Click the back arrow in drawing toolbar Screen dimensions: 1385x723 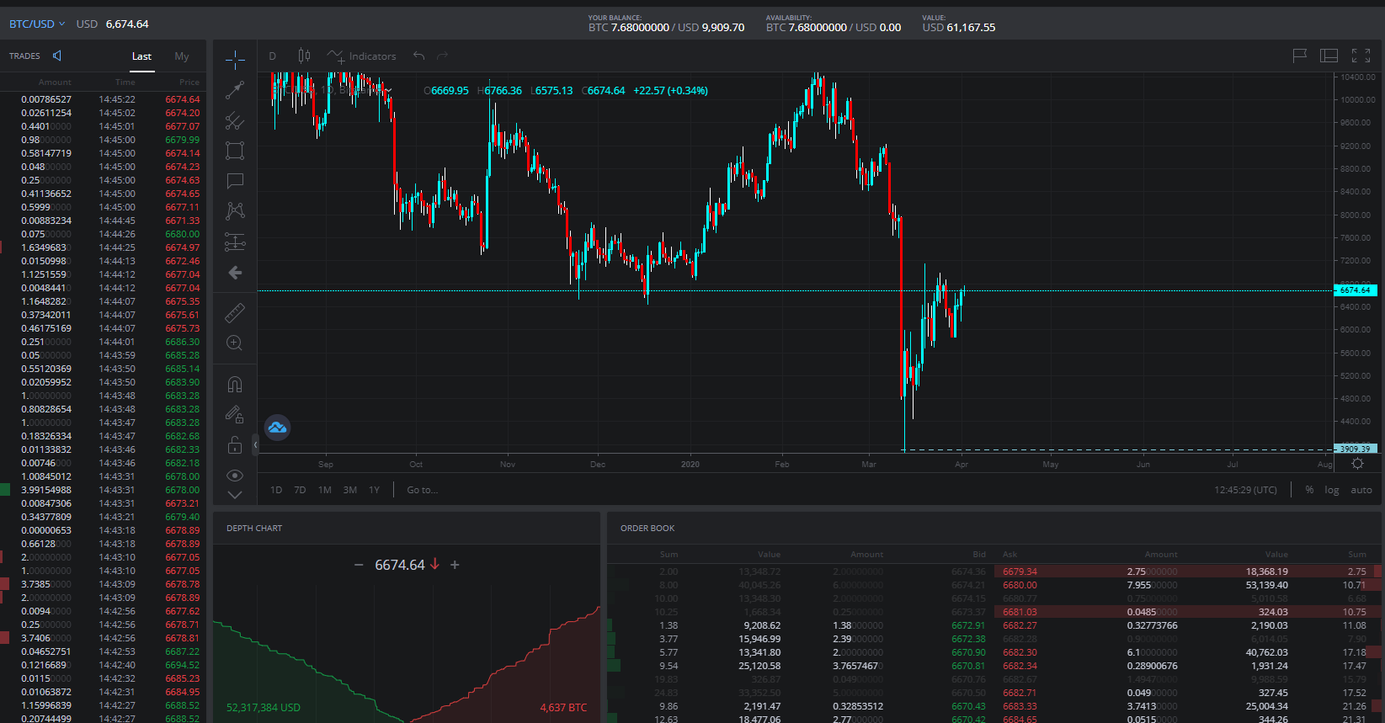click(235, 272)
